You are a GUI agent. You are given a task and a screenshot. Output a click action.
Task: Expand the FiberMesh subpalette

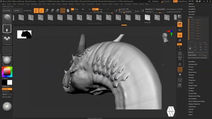point(192,62)
